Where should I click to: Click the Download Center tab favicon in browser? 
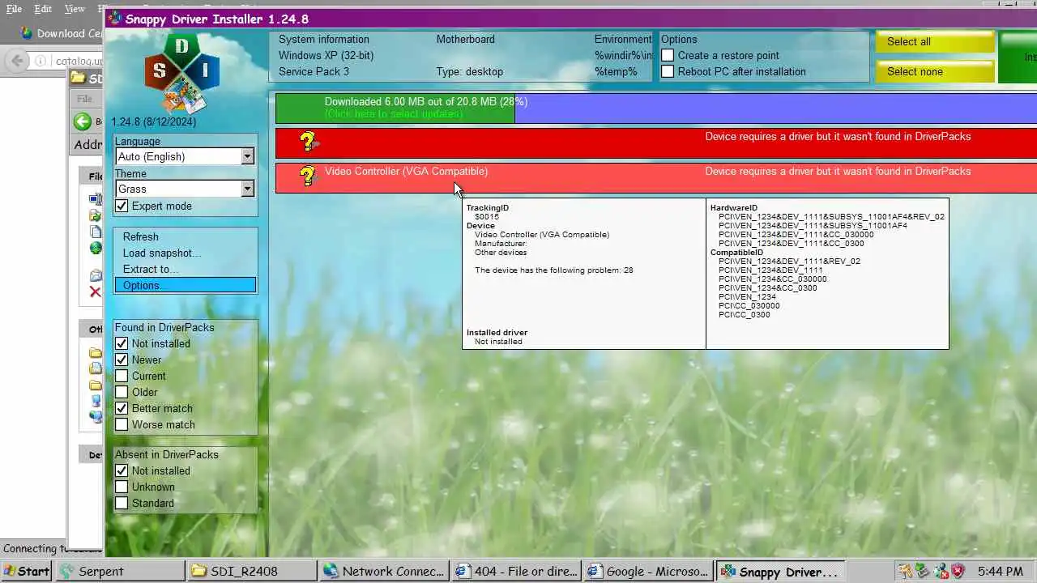pyautogui.click(x=27, y=33)
